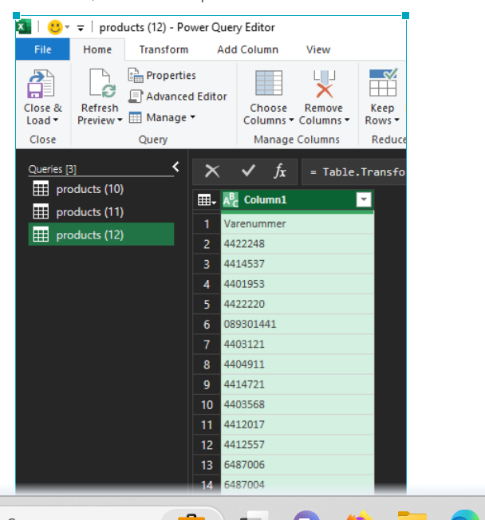Select the cell with value 4404911
Image resolution: width=485 pixels, height=520 pixels.
tap(298, 364)
